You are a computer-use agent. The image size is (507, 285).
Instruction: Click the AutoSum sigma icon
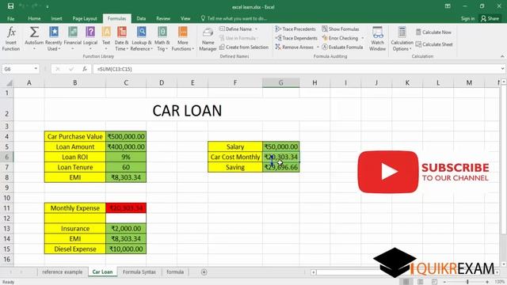(x=34, y=32)
